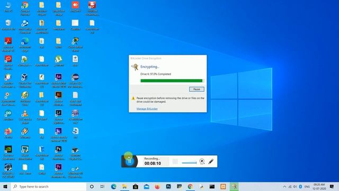Click the recording timer 00:08:10
Screen dimensions: 339x191
(153, 163)
